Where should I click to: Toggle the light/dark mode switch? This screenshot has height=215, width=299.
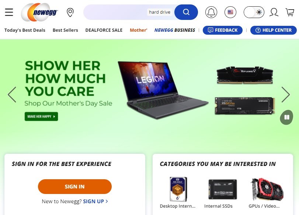click(x=254, y=12)
